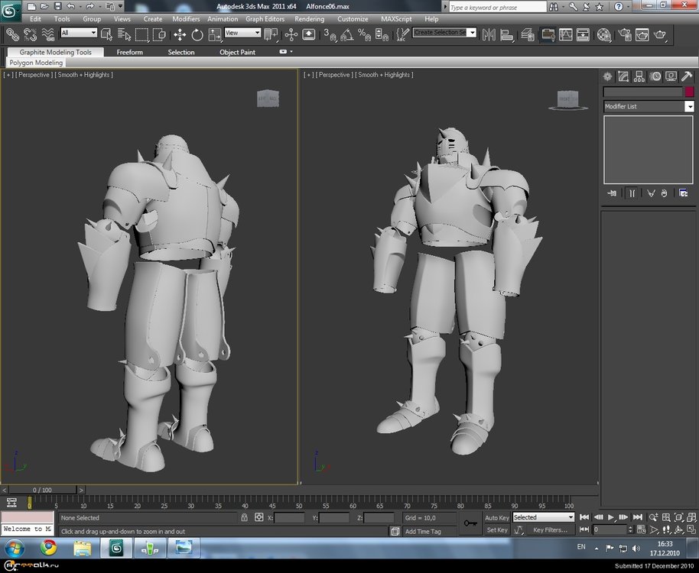This screenshot has width=699, height=573.
Task: Toggle the 3D Snaps button
Action: [330, 34]
